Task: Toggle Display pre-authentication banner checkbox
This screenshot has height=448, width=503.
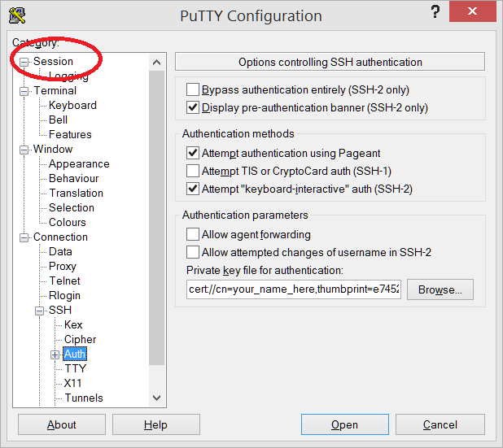Action: tap(192, 107)
